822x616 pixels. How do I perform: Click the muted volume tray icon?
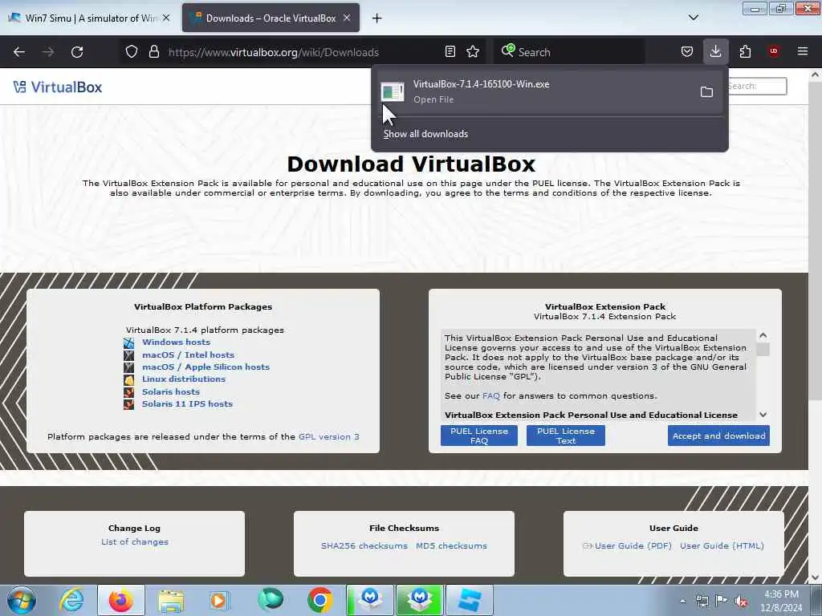point(741,601)
